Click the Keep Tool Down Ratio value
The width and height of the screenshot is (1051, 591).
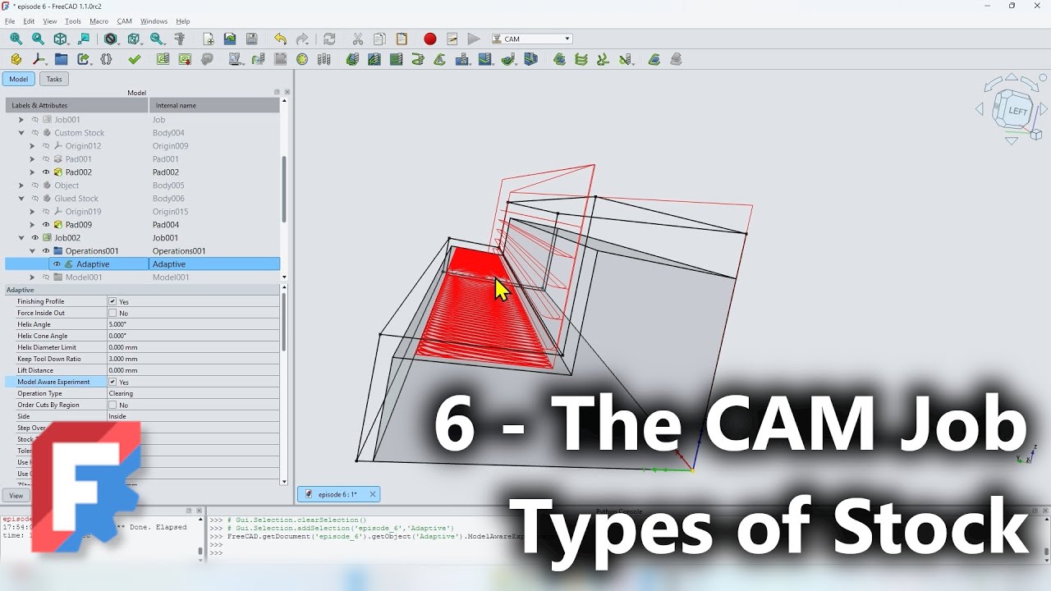coord(193,359)
